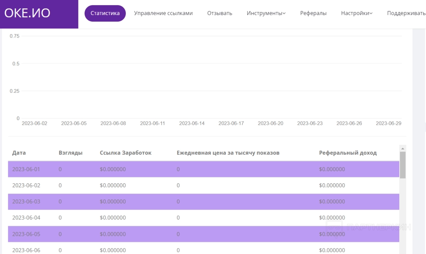Screen dimensions: 426x254
Task: Select the 2023-06-01 table row
Action: tap(203, 169)
